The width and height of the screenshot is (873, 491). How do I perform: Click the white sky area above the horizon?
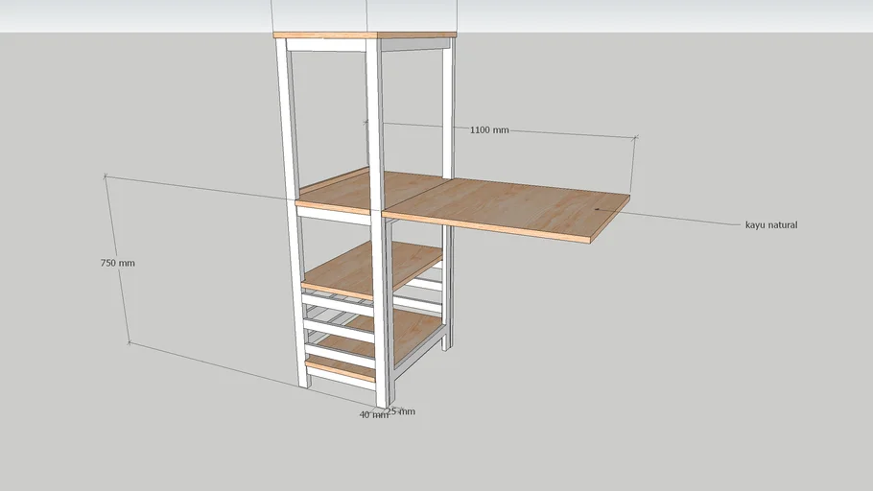pyautogui.click(x=672, y=14)
